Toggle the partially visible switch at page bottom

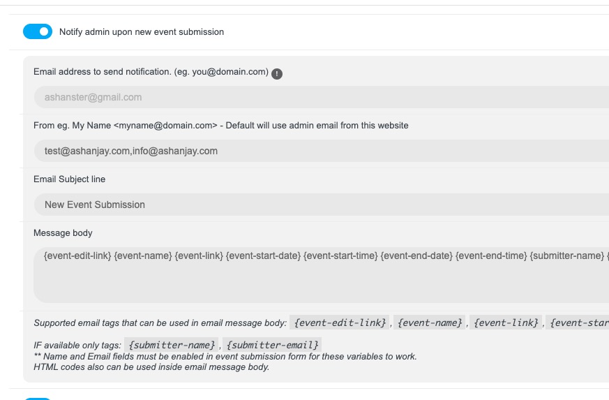[38, 399]
